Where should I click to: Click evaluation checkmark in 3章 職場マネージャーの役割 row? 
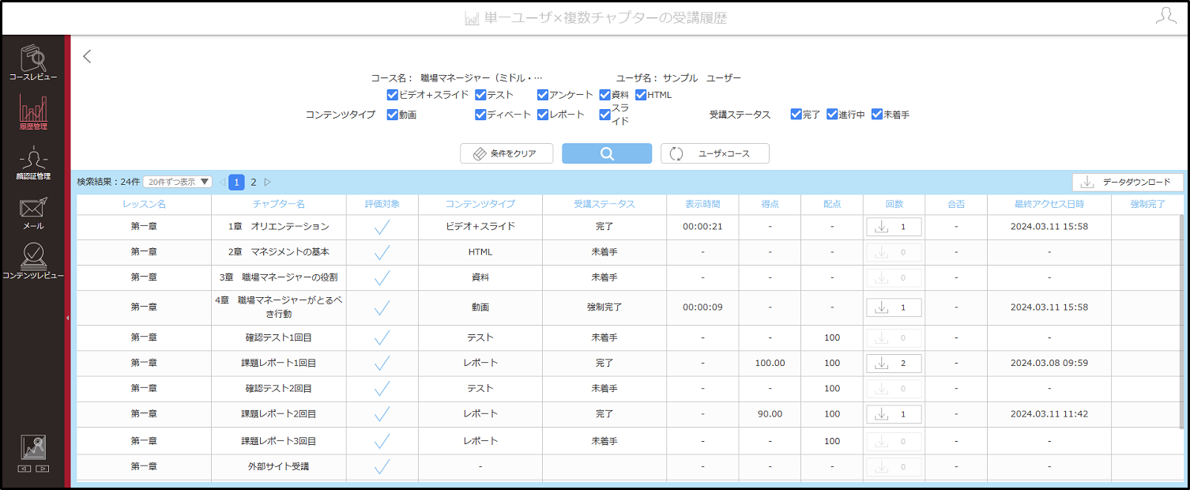pyautogui.click(x=382, y=277)
